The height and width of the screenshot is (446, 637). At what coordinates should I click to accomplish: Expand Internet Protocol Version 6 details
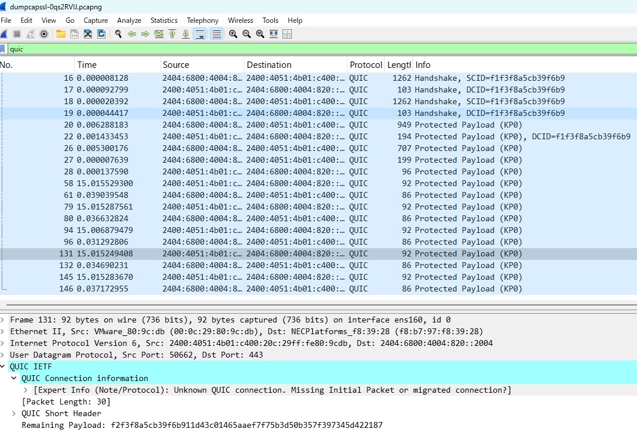tap(3, 344)
